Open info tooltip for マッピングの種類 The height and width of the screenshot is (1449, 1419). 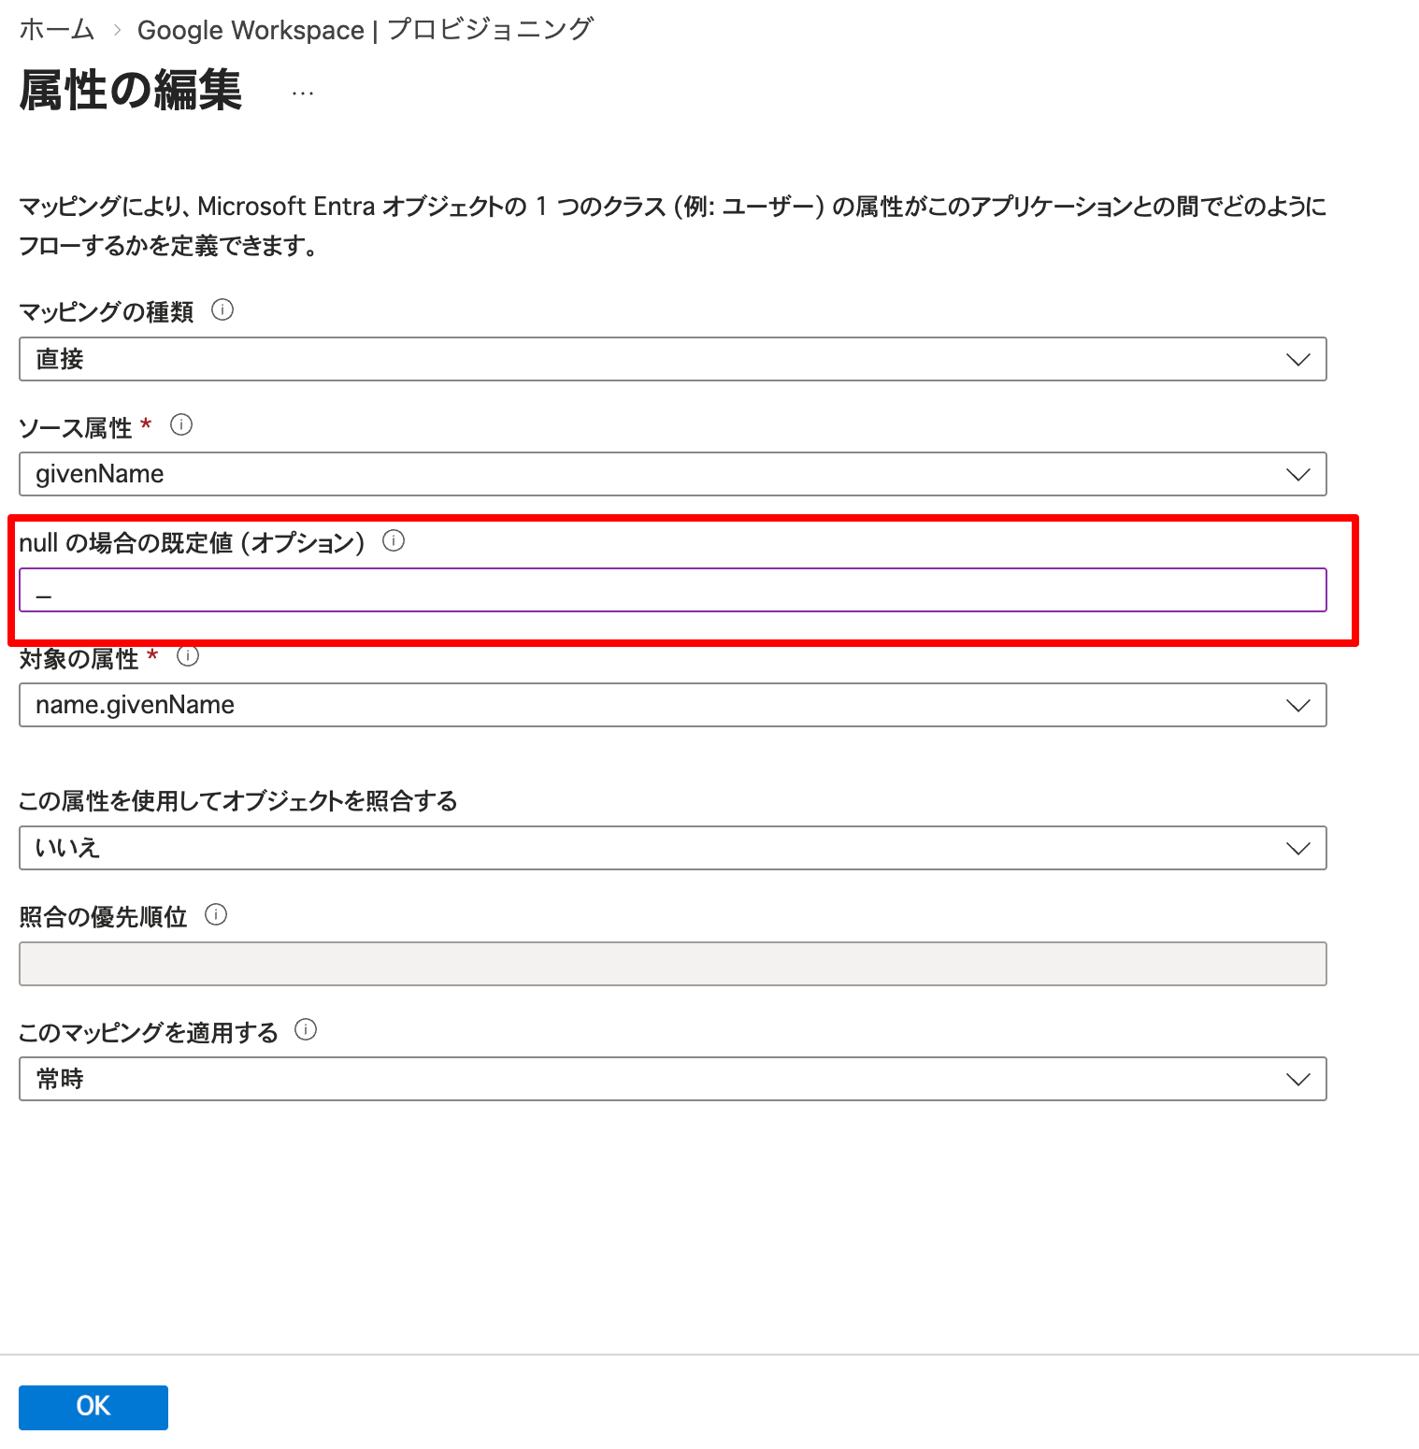click(224, 311)
